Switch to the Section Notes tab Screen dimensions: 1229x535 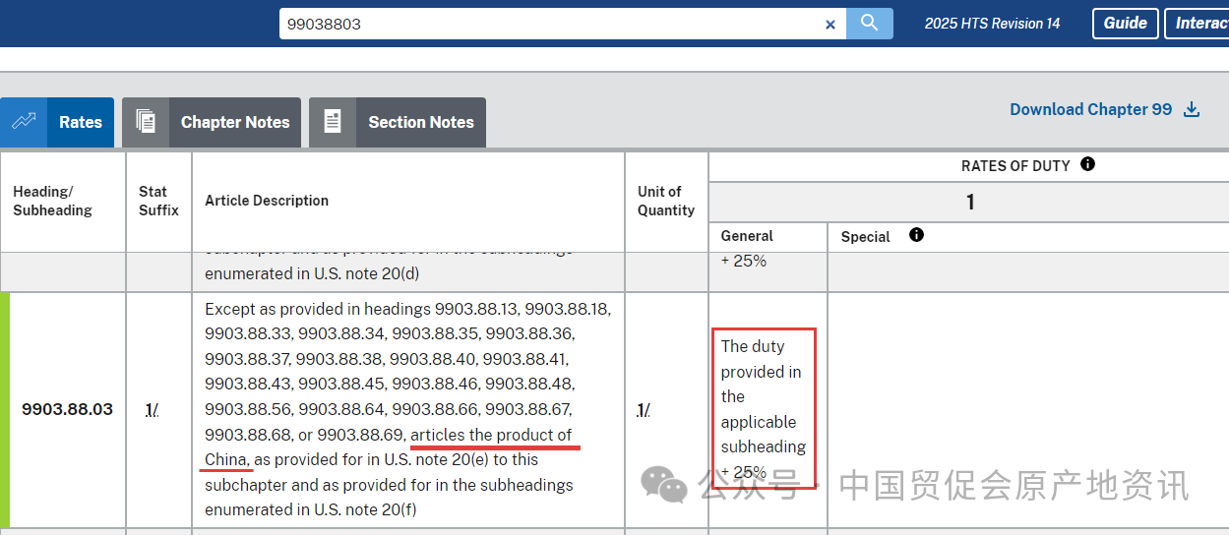(398, 122)
